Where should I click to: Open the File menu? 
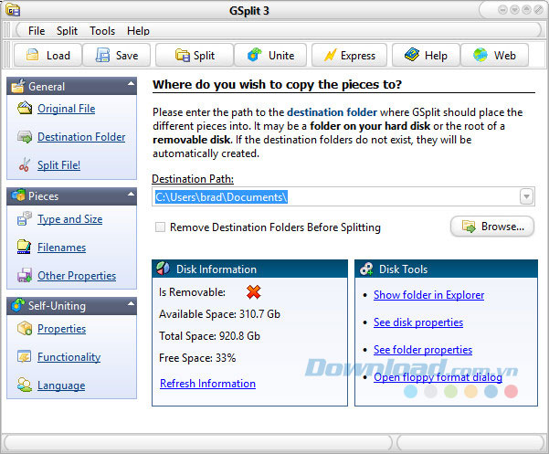pyautogui.click(x=37, y=31)
